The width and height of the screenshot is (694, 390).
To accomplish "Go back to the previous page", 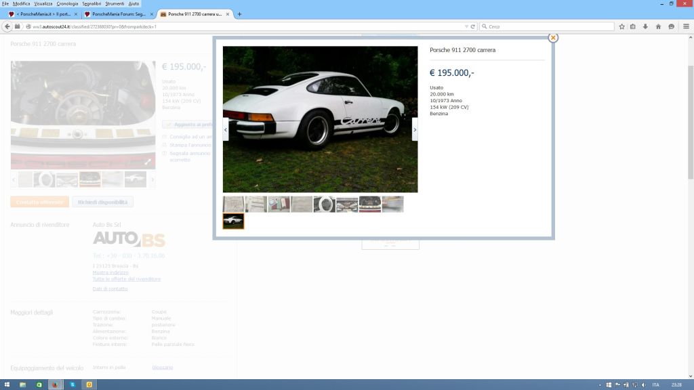I will point(7,26).
